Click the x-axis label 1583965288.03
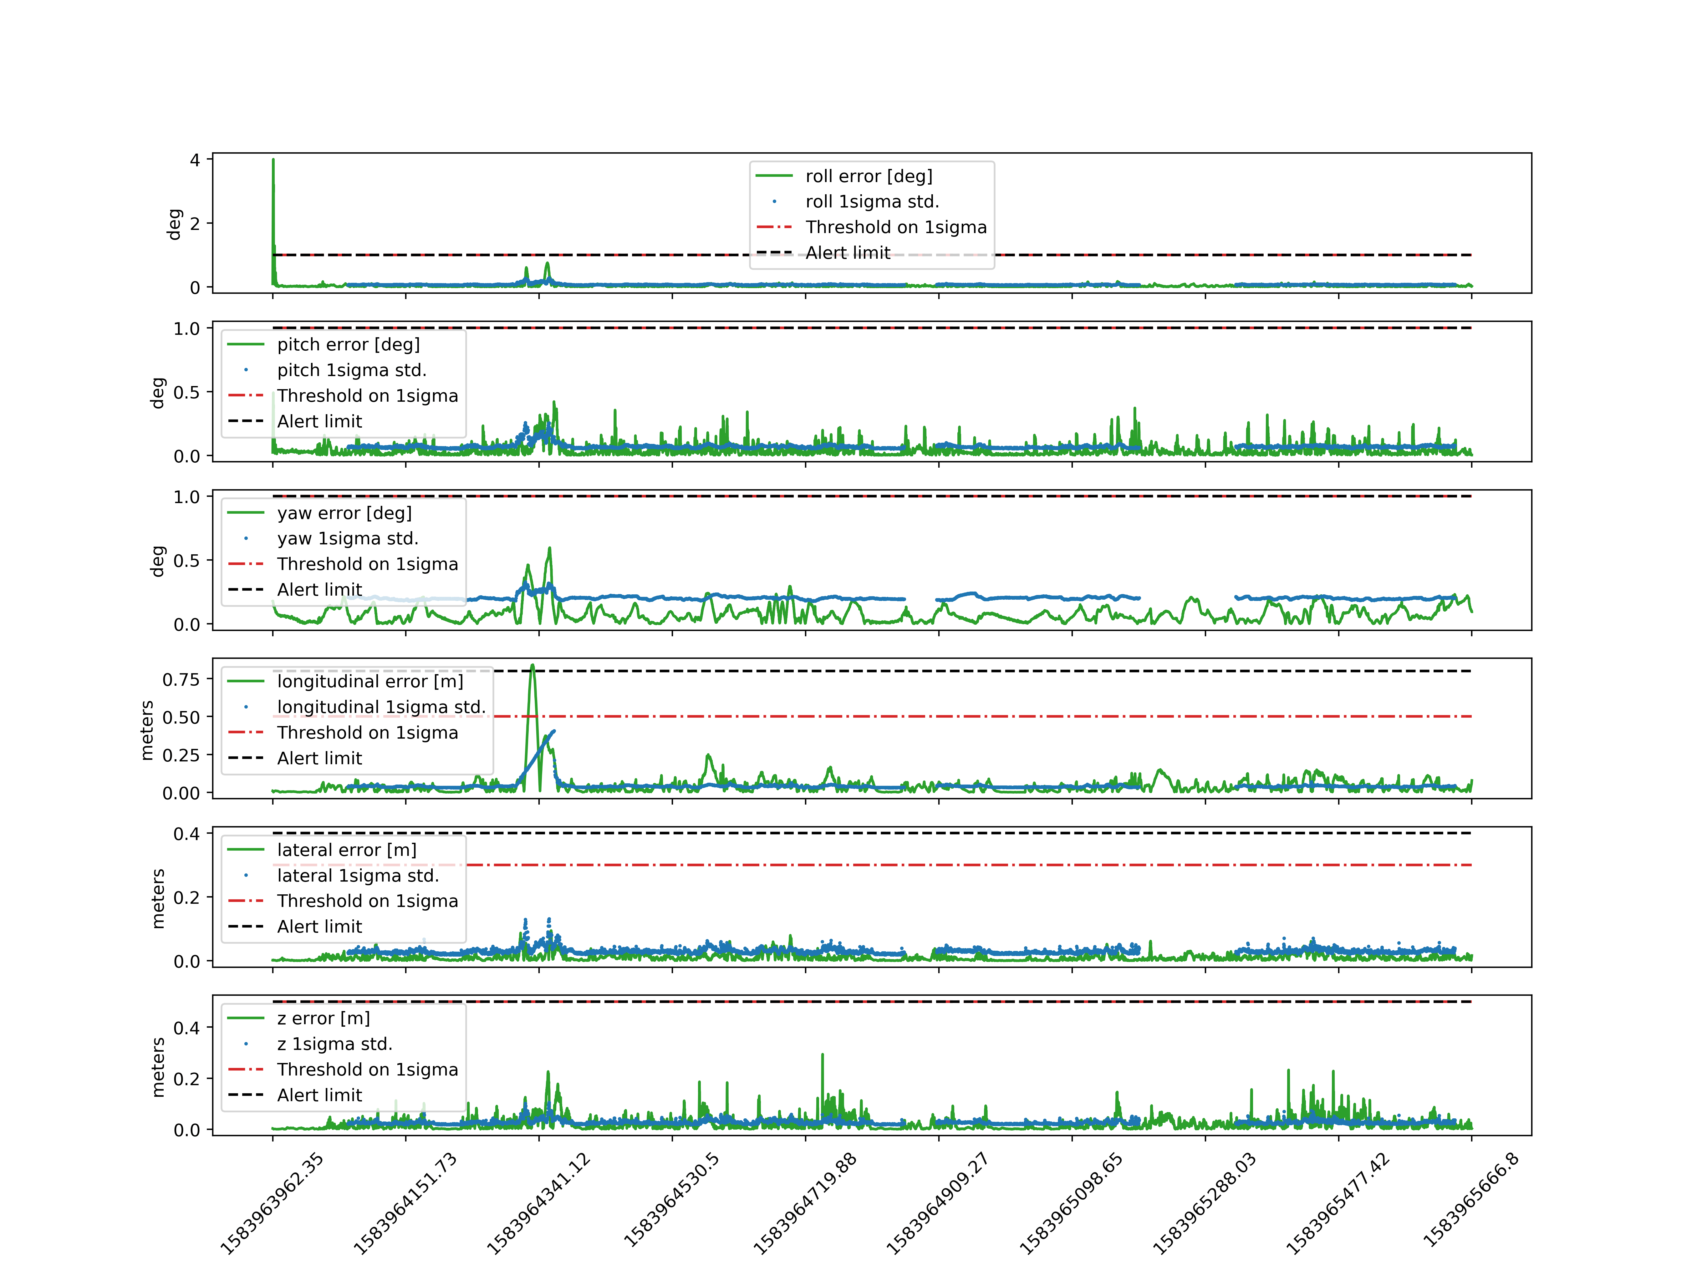Image resolution: width=1702 pixels, height=1276 pixels. click(x=1204, y=1204)
